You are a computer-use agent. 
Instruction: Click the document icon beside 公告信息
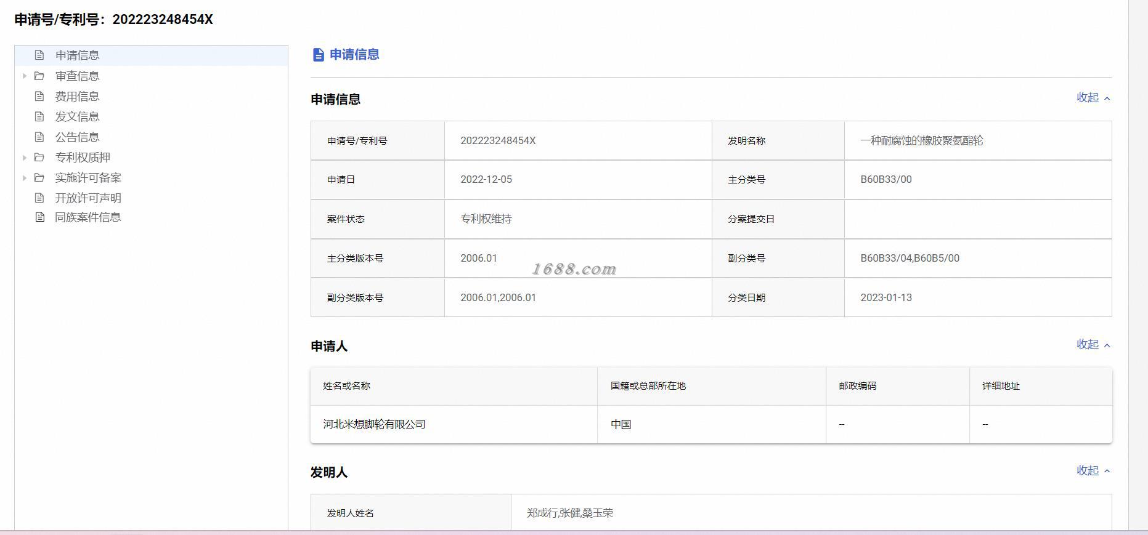(39, 137)
